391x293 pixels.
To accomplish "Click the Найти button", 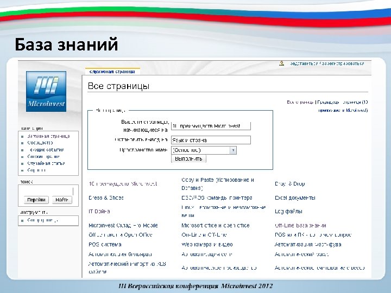I will [62, 200].
